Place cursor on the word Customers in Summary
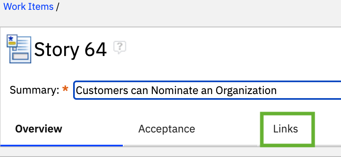 [102, 90]
